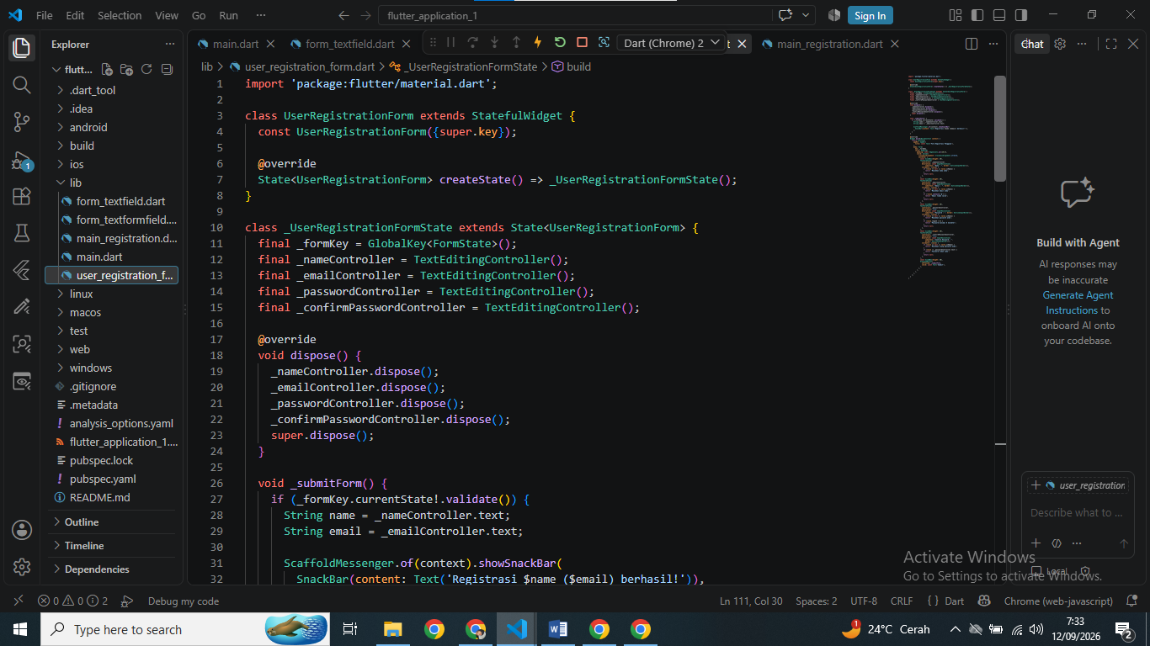Image resolution: width=1150 pixels, height=646 pixels.
Task: Collapse all folders in Explorer
Action: (167, 69)
